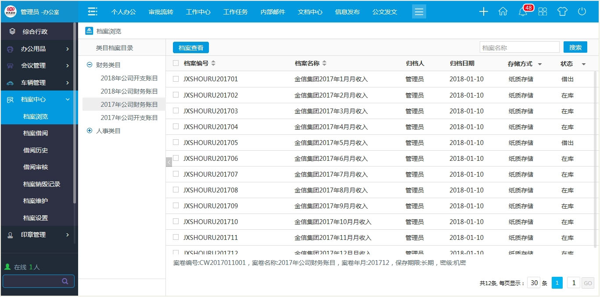The height and width of the screenshot is (297, 600).
Task: Expand the 人事类目 category
Action: tap(90, 130)
